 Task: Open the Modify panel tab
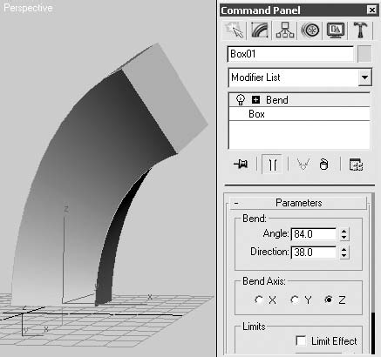(x=260, y=30)
